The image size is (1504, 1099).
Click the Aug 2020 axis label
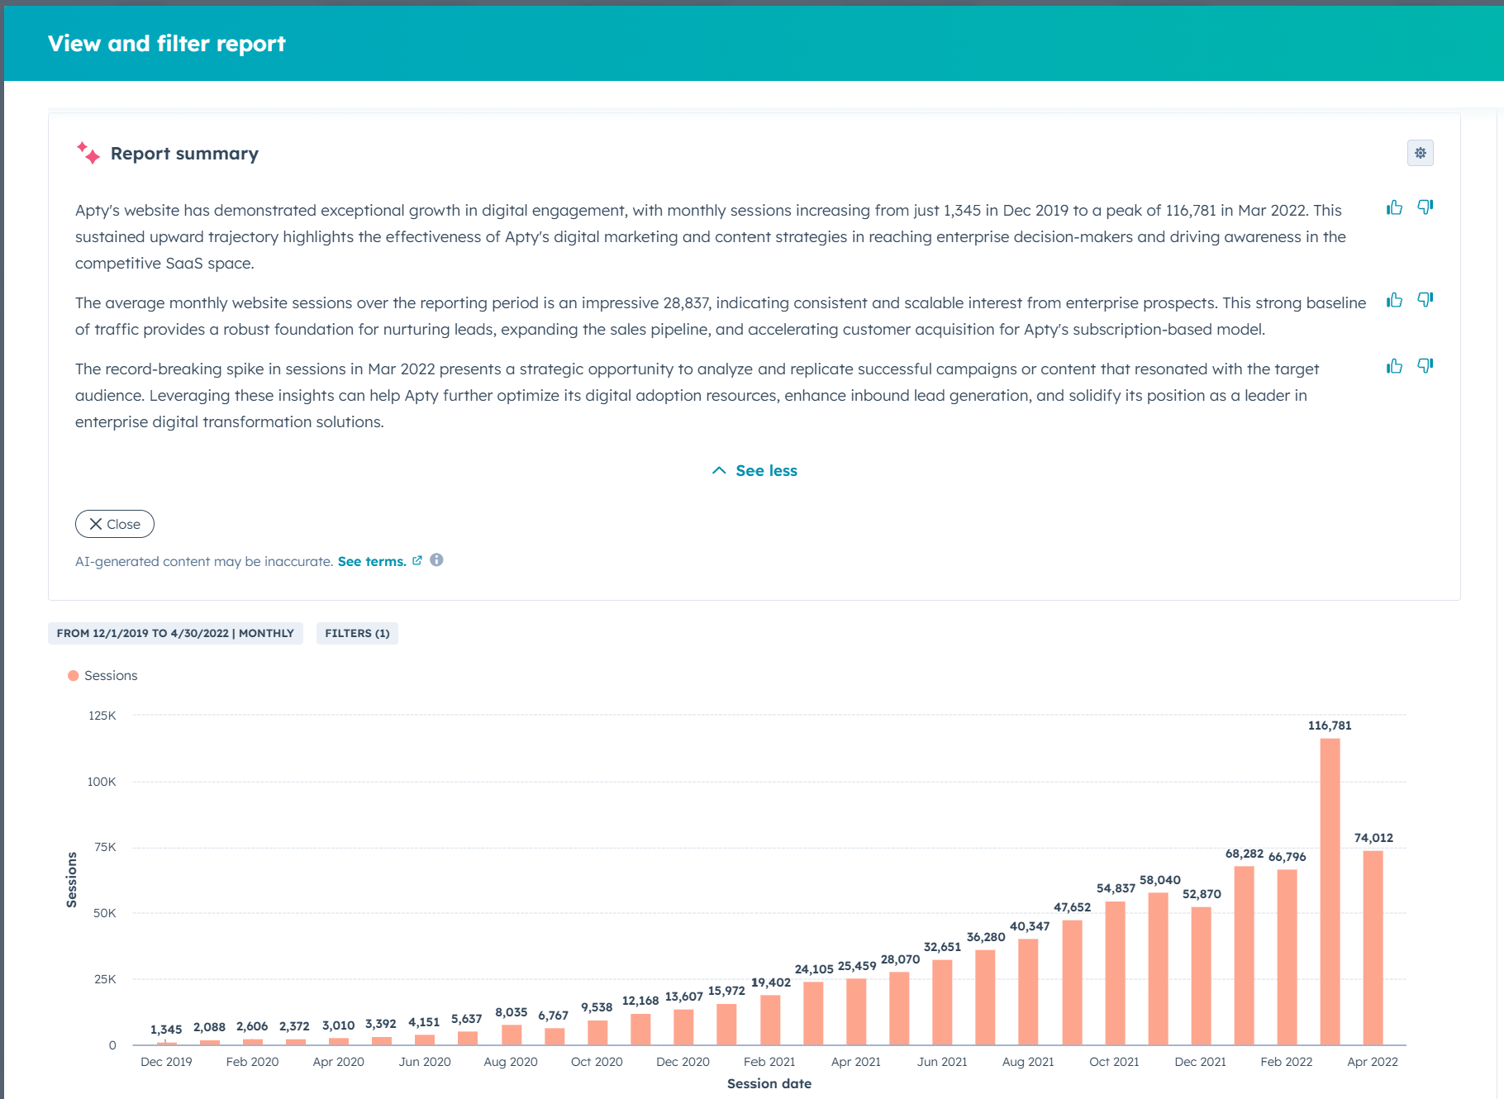click(x=511, y=1062)
